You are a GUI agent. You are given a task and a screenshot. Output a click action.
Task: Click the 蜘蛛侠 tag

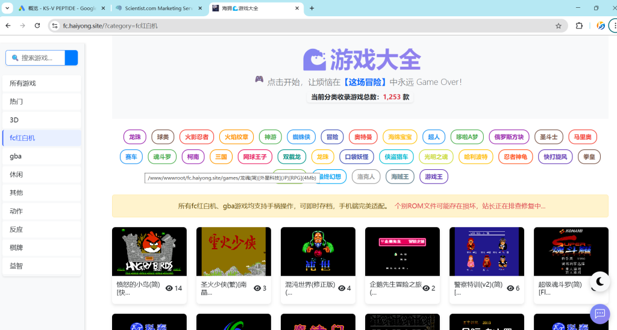click(301, 137)
